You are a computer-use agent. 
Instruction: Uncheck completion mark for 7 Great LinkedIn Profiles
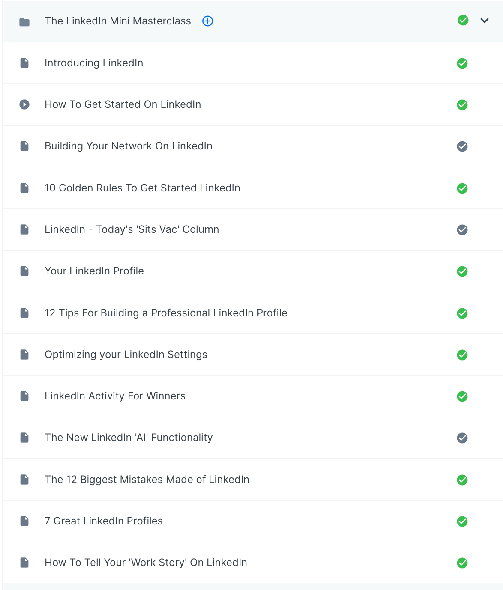point(462,521)
